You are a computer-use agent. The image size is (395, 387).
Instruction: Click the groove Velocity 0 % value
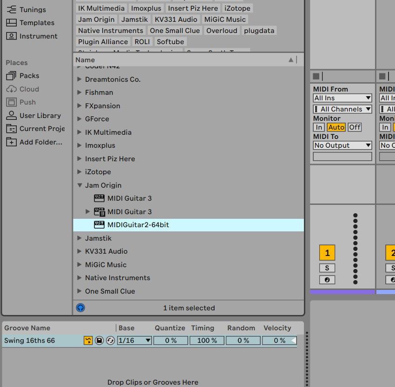click(x=279, y=341)
